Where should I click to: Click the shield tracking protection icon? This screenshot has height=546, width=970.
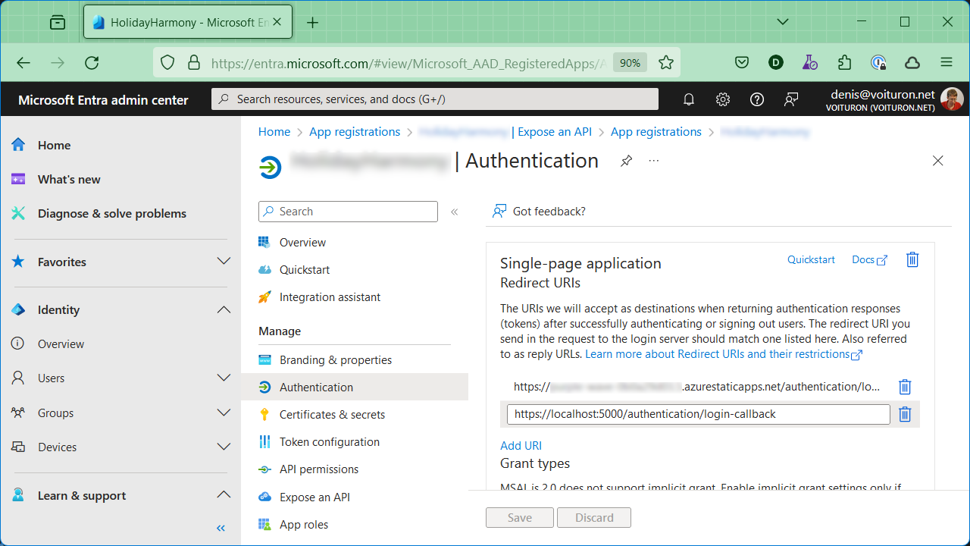(168, 63)
